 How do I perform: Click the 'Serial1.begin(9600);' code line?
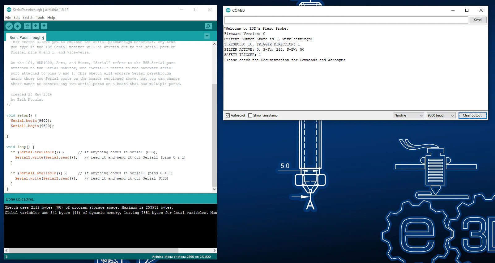click(32, 126)
